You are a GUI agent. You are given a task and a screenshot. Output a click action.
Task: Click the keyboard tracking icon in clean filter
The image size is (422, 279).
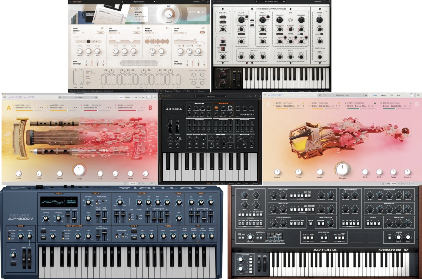(x=202, y=32)
